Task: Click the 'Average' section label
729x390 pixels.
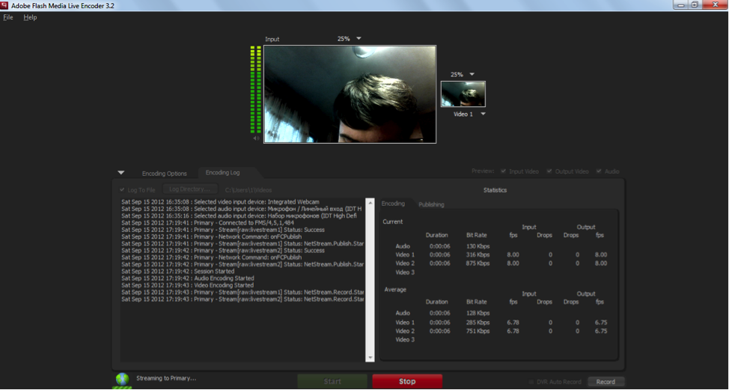Action: [x=395, y=290]
